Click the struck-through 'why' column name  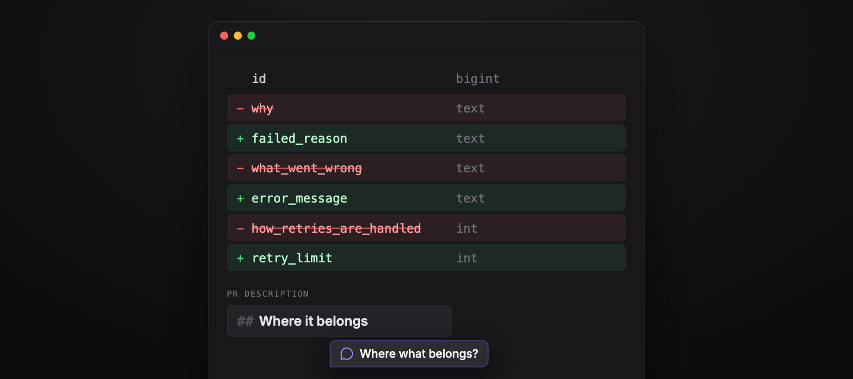point(262,108)
